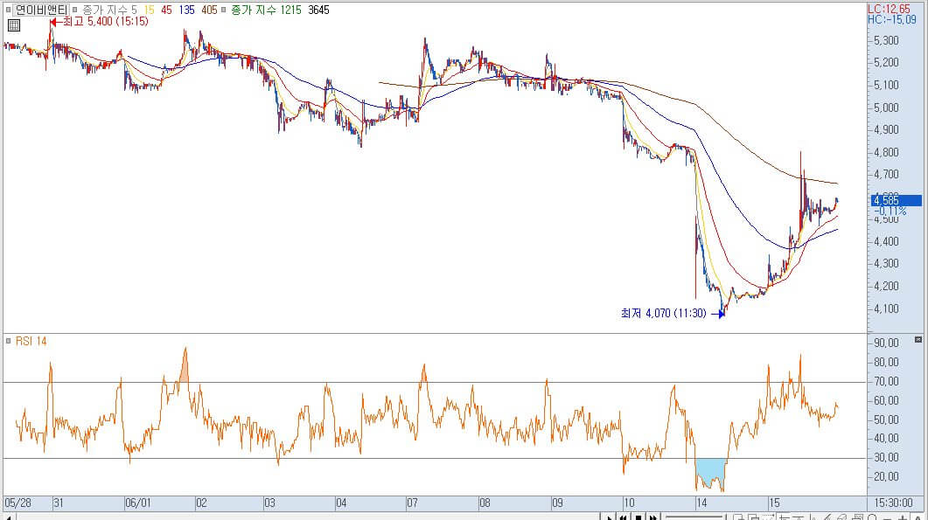Click the HC:-15.09 value
The height and width of the screenshot is (520, 928).
point(892,19)
